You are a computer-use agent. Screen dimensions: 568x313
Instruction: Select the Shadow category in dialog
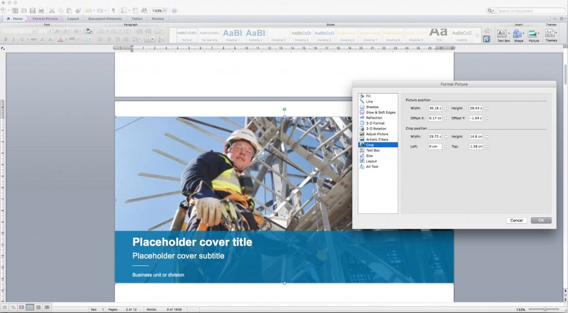[x=372, y=107]
